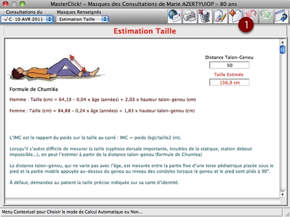The width and height of the screenshot is (290, 217).
Task: Click the globe and envelope email icon
Action: coord(175,16)
